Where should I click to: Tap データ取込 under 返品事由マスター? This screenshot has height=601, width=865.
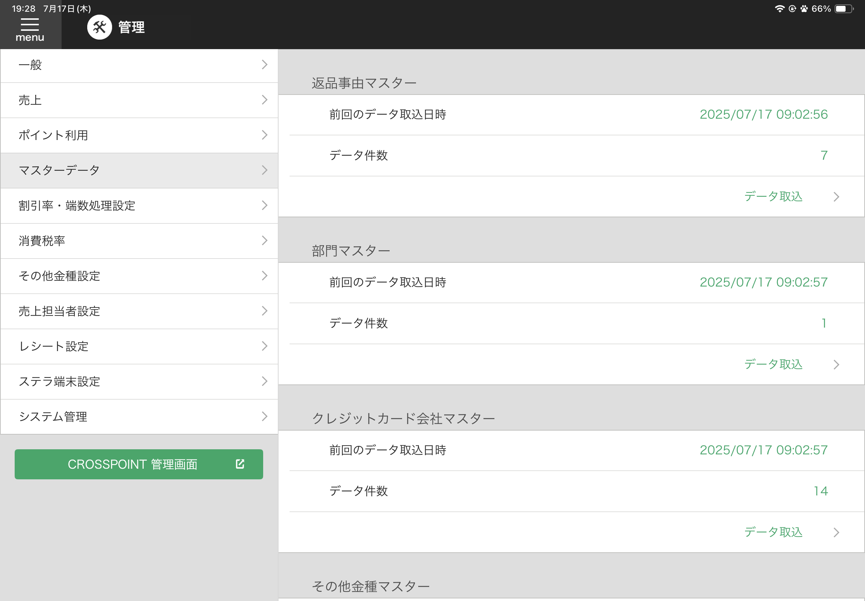(x=773, y=196)
